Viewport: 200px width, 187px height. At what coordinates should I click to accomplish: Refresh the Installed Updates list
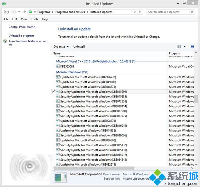coord(140,12)
